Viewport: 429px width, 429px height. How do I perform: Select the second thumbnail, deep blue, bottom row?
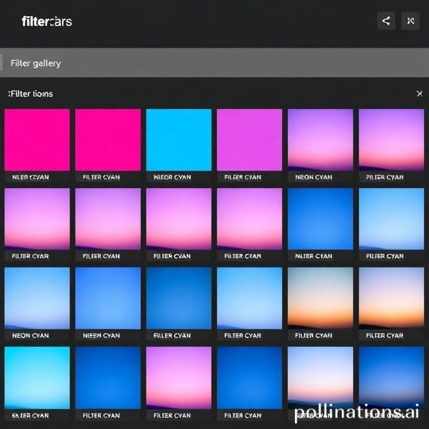108,378
